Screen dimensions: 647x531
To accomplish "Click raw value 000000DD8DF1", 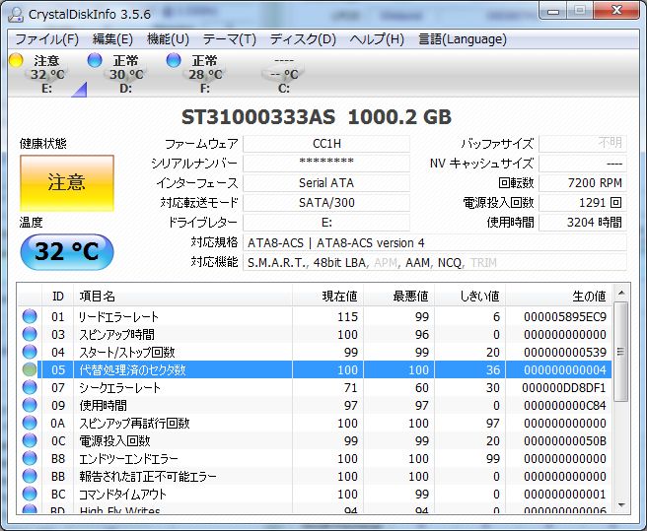I will click(x=563, y=387).
